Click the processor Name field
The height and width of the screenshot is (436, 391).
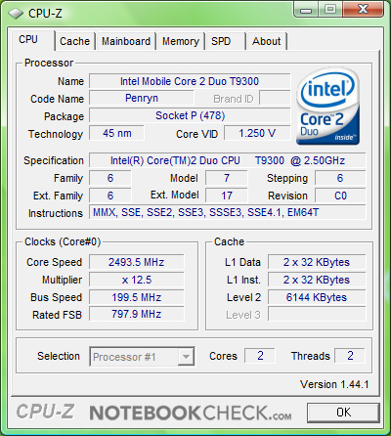coord(190,81)
